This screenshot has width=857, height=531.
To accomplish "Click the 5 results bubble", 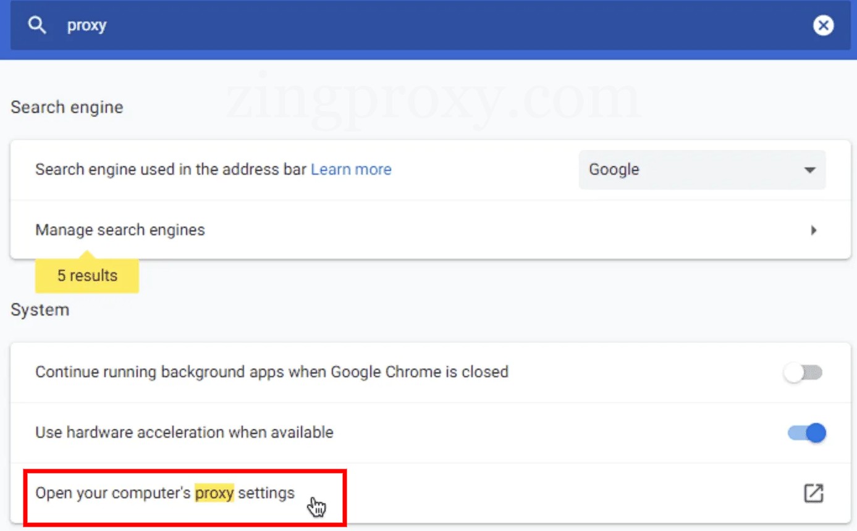I will click(x=87, y=275).
